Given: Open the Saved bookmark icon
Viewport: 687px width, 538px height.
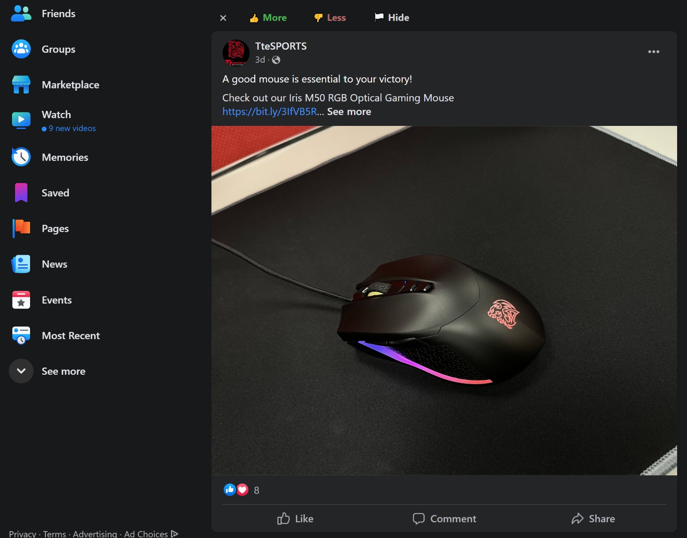Looking at the screenshot, I should (21, 193).
